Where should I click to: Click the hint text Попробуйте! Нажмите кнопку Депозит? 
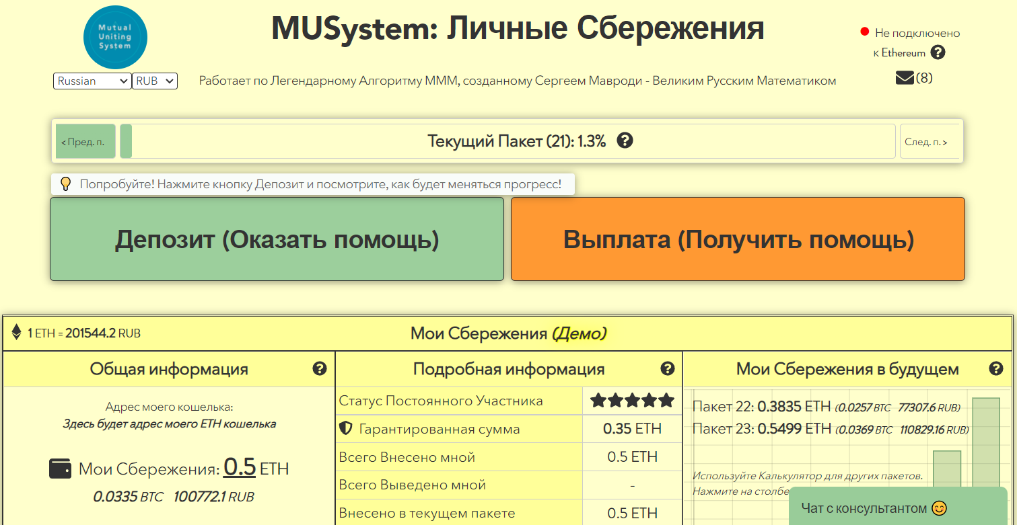(320, 184)
